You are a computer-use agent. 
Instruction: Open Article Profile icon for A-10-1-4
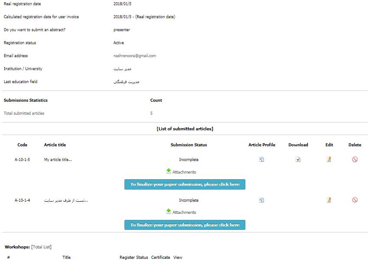point(261,200)
